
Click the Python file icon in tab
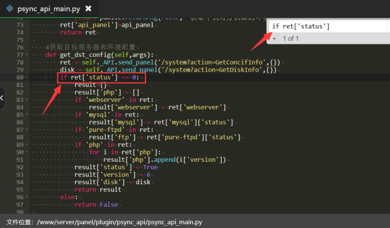point(9,9)
